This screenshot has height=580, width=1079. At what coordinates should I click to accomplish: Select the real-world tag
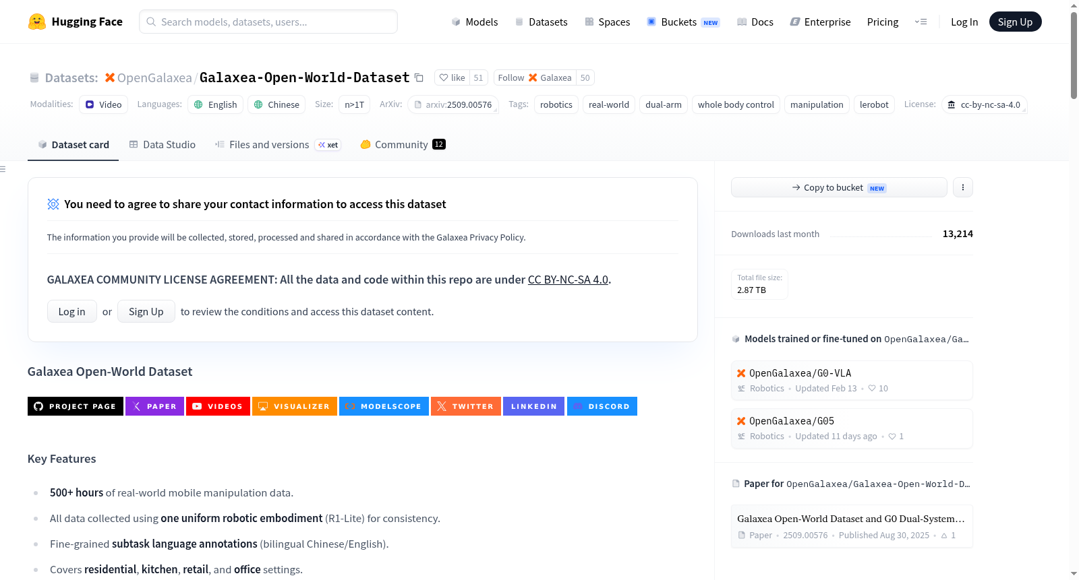pyautogui.click(x=609, y=104)
